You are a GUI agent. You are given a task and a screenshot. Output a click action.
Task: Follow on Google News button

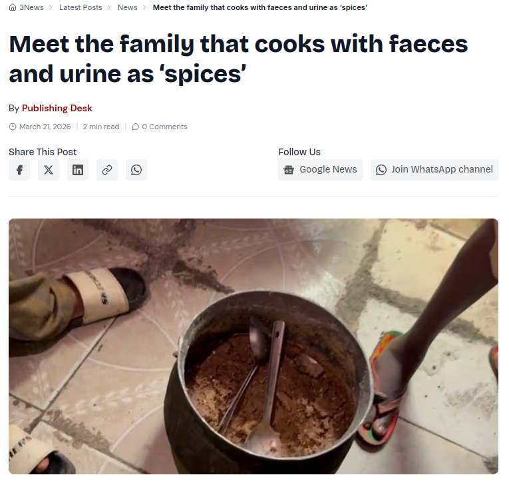click(x=320, y=170)
